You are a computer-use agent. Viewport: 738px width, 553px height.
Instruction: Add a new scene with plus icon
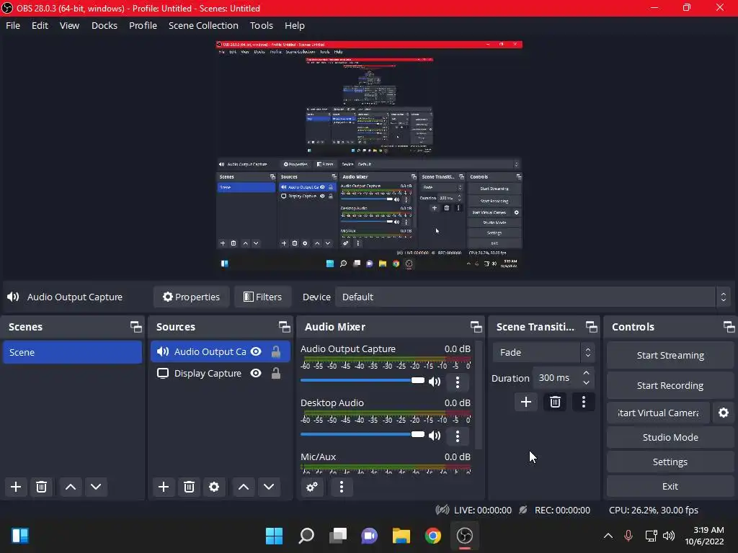[x=16, y=487]
